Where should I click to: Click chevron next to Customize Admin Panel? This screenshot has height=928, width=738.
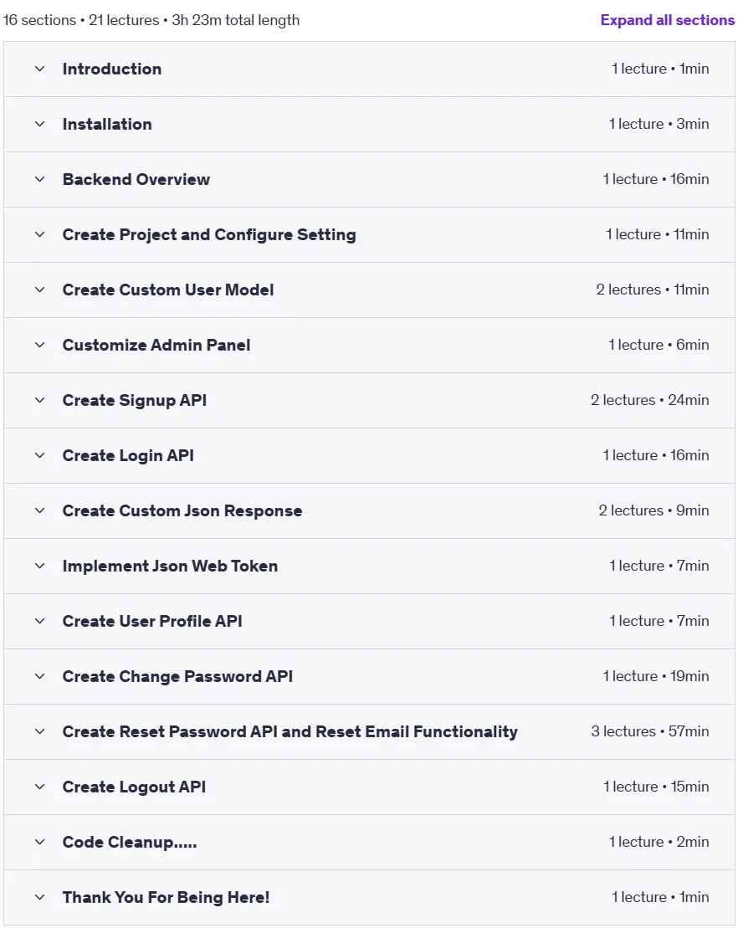[39, 345]
